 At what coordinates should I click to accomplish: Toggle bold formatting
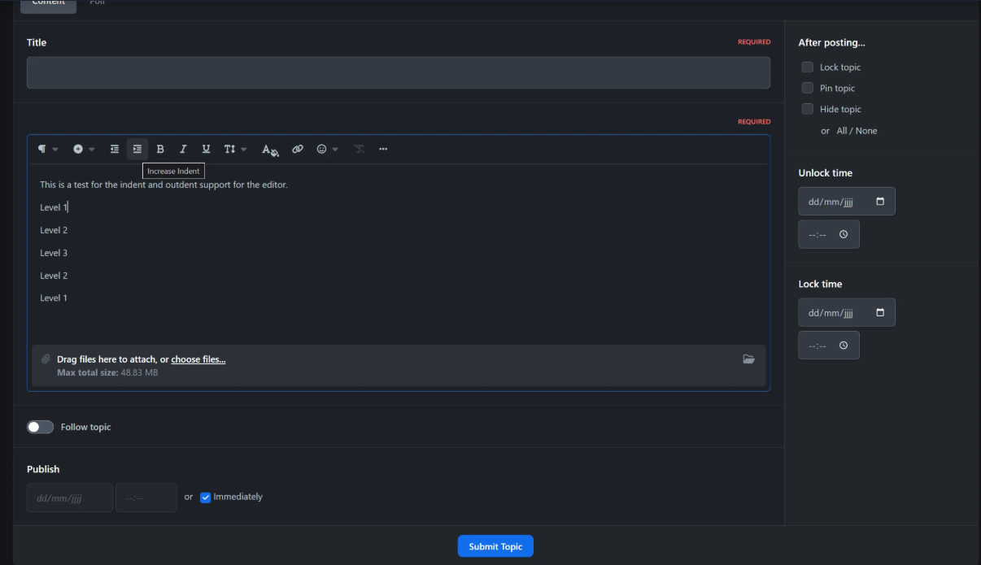point(160,150)
